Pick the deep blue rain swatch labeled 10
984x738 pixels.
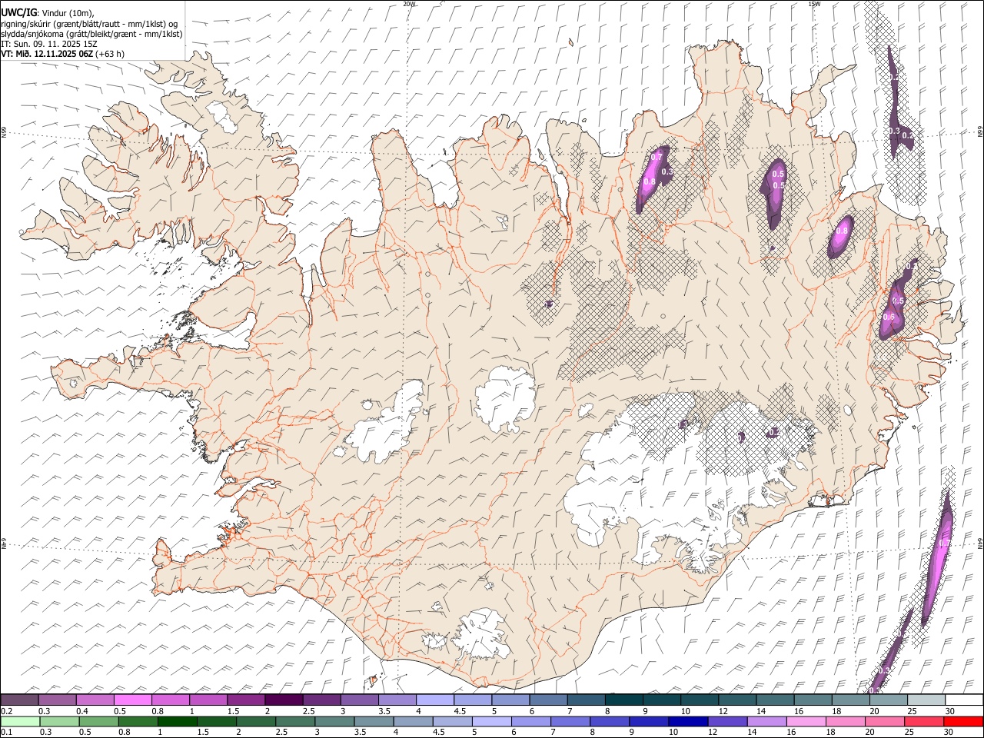click(688, 721)
